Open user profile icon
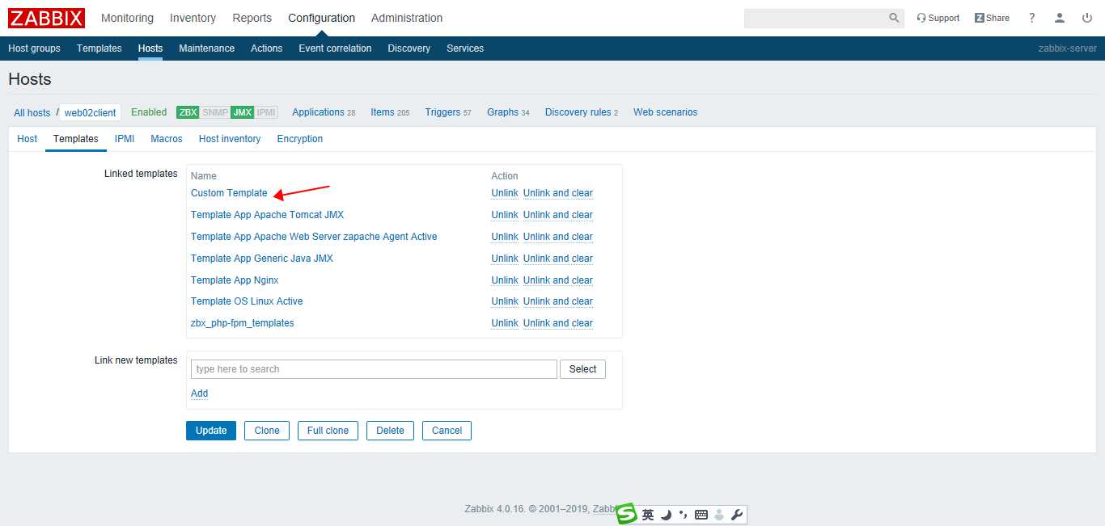Viewport: 1105px width, 526px height. (1060, 18)
